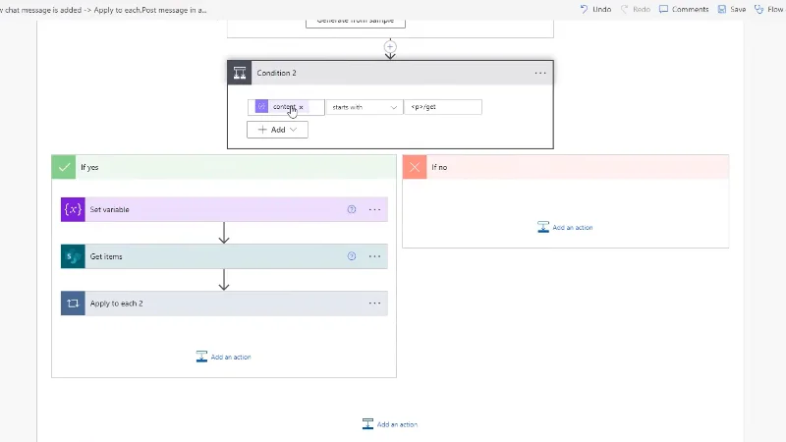Viewport: 786px width, 442px height.
Task: Click the If no branch header
Action: (x=566, y=167)
